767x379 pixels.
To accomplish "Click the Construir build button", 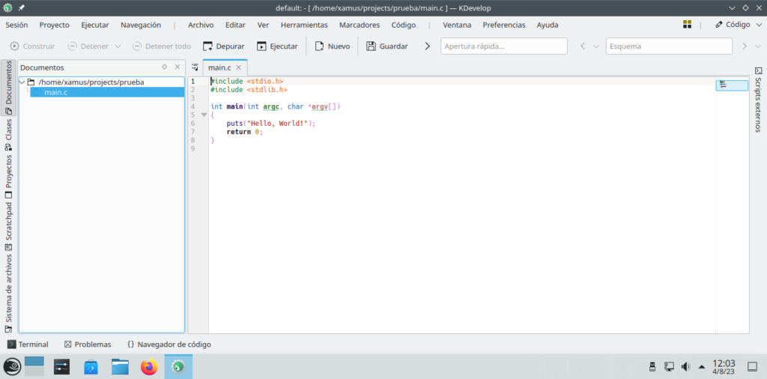I will (x=32, y=46).
